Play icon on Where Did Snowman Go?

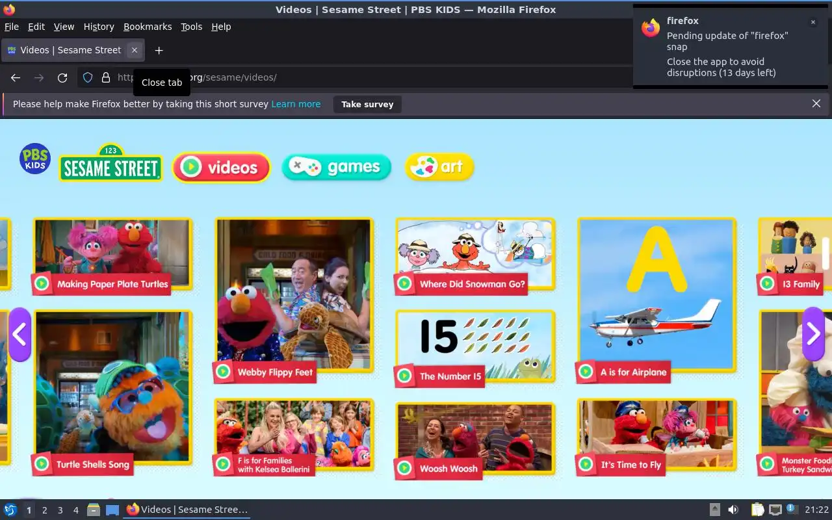click(404, 283)
